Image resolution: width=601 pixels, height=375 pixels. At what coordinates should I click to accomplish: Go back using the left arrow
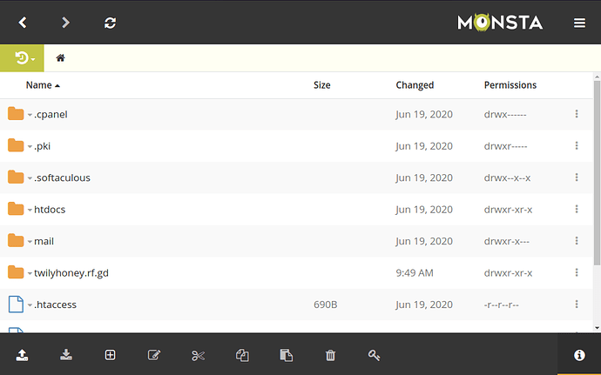(24, 23)
